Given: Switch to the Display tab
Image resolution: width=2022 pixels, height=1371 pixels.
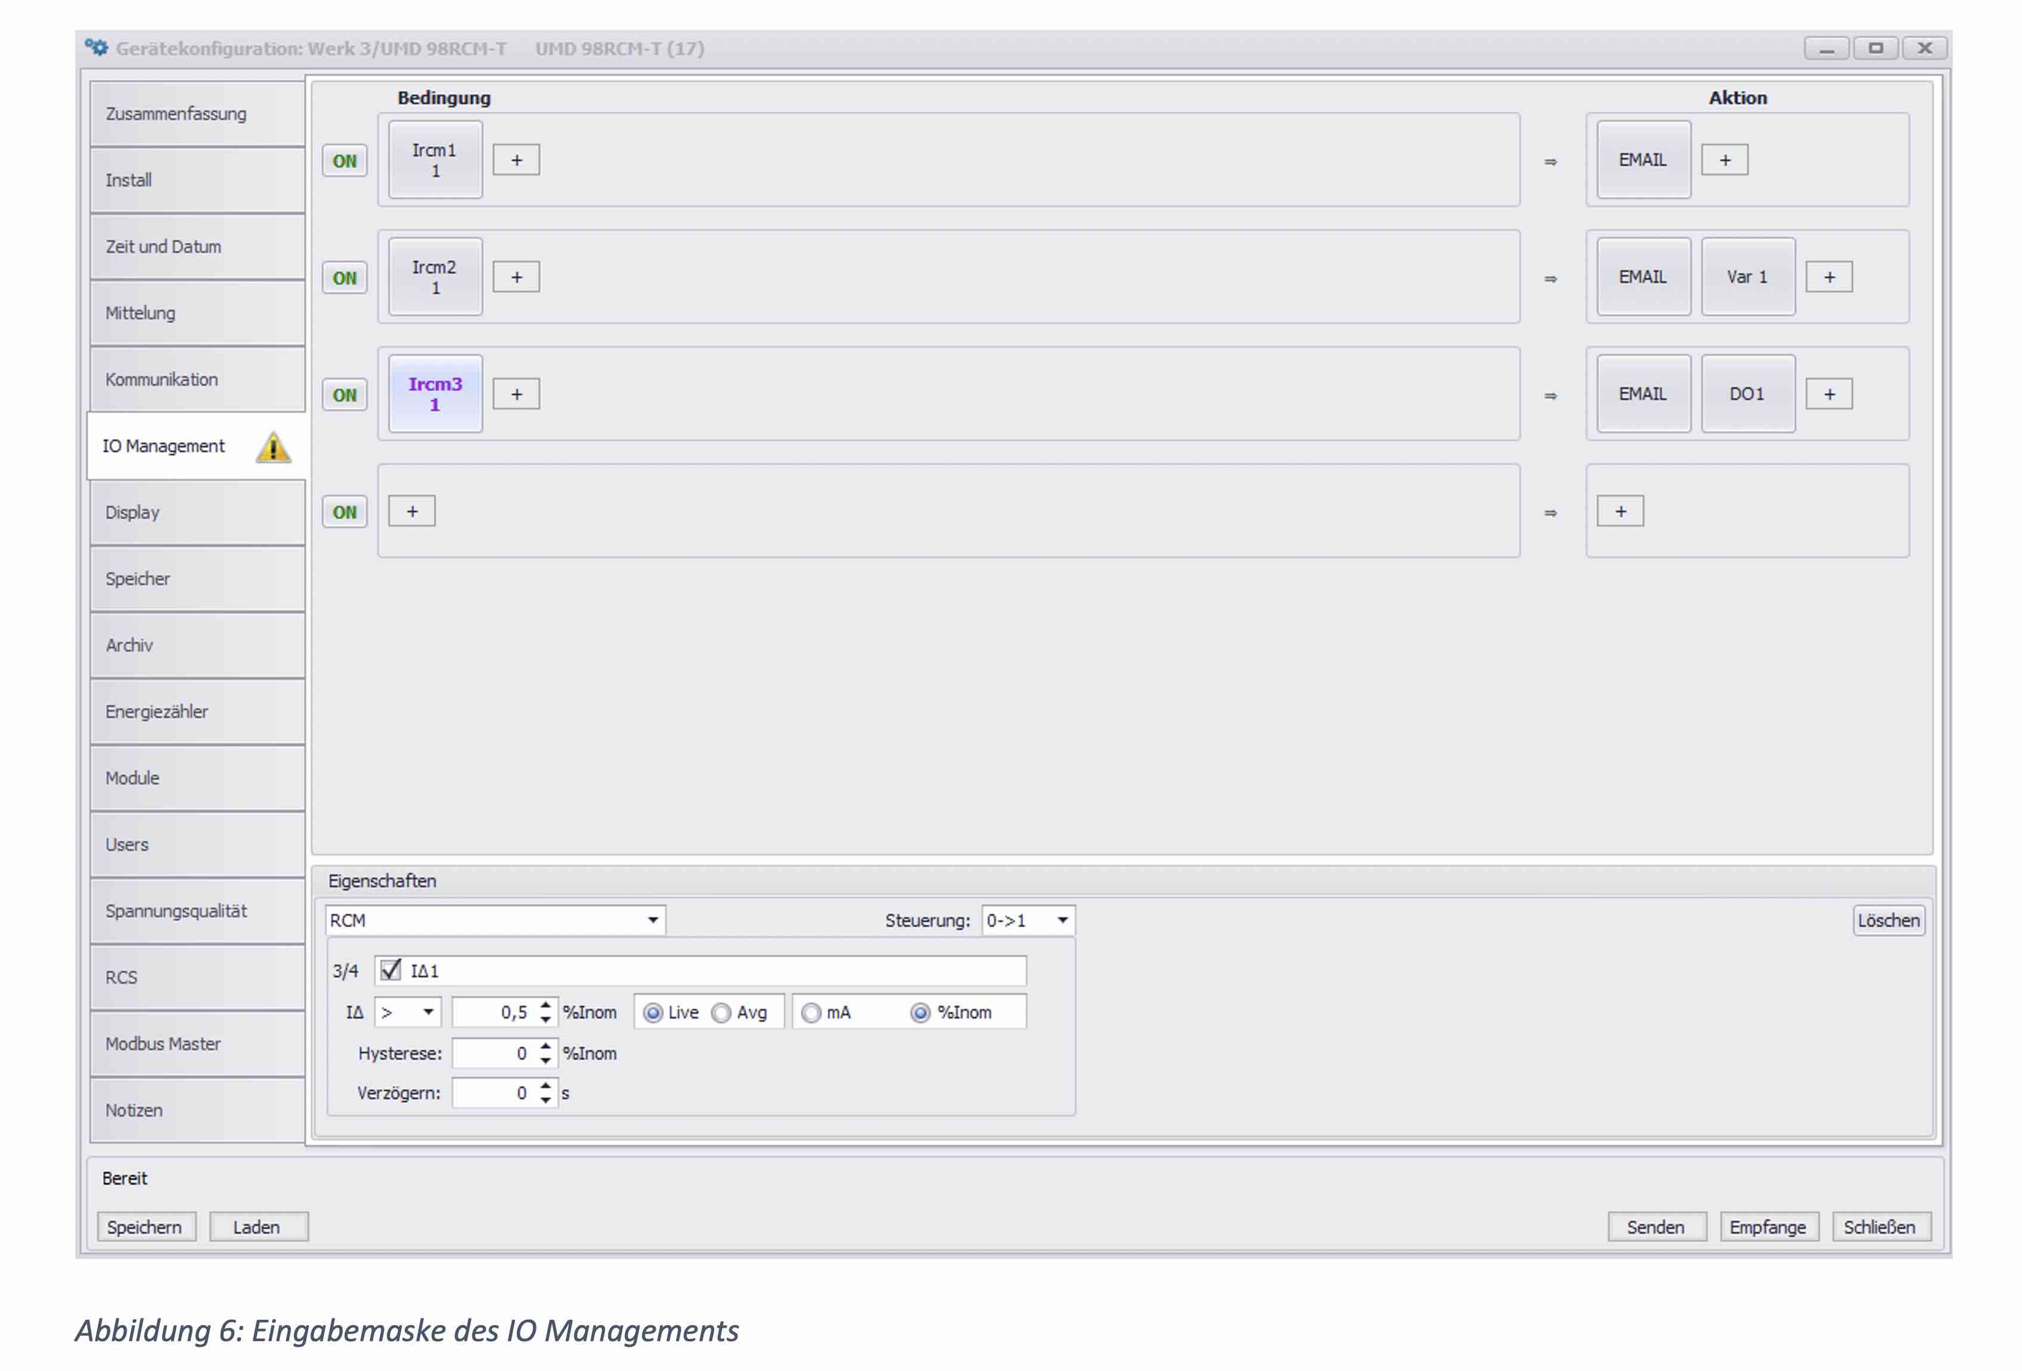Looking at the screenshot, I should pyautogui.click(x=197, y=513).
